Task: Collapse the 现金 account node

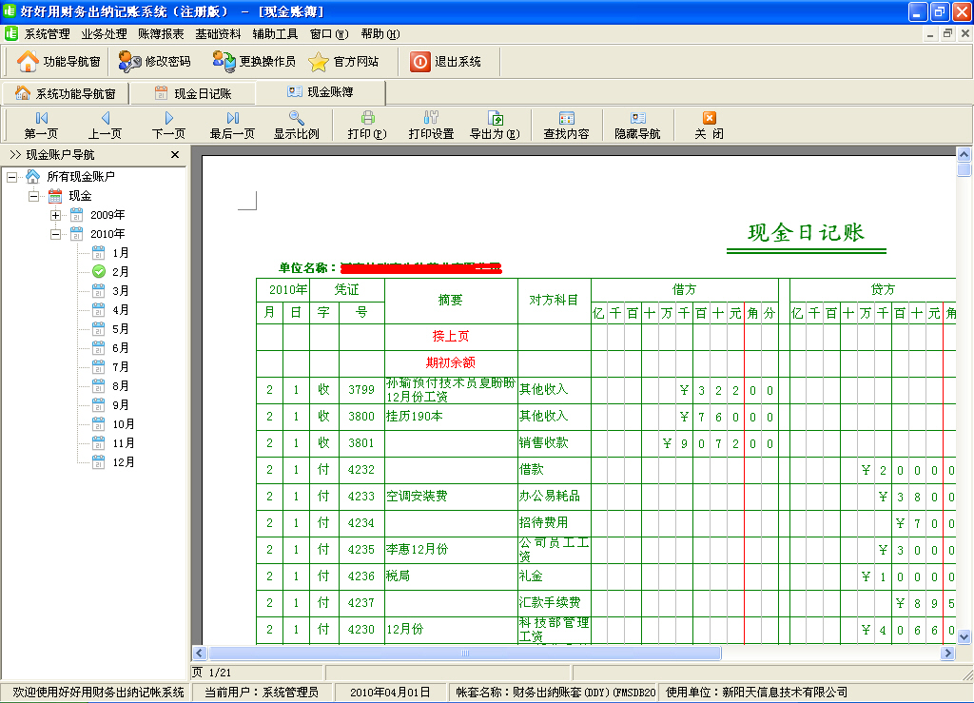Action: tap(33, 196)
